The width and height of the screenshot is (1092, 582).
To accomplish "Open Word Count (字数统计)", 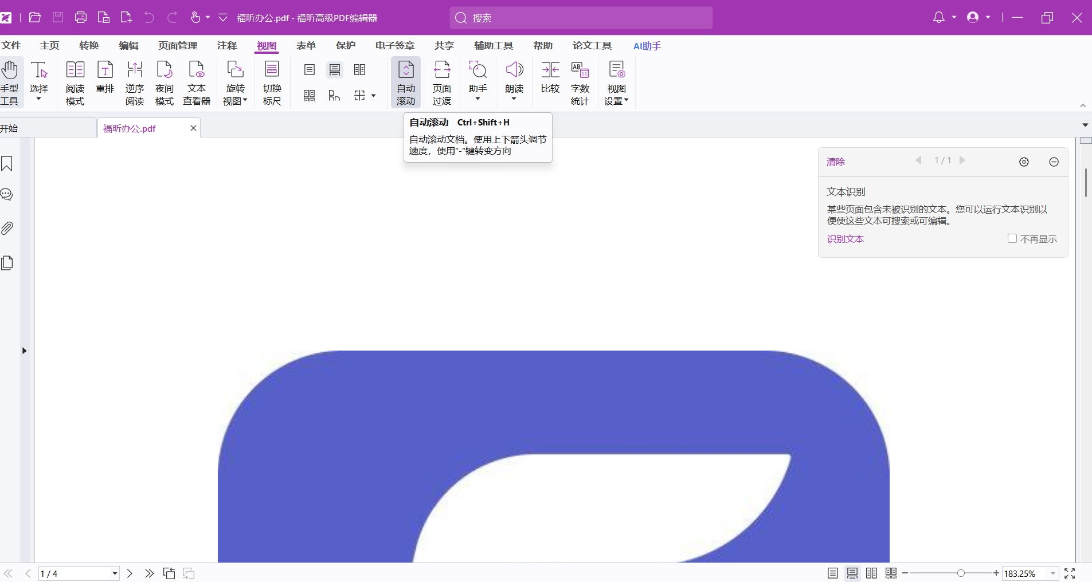I will (580, 83).
